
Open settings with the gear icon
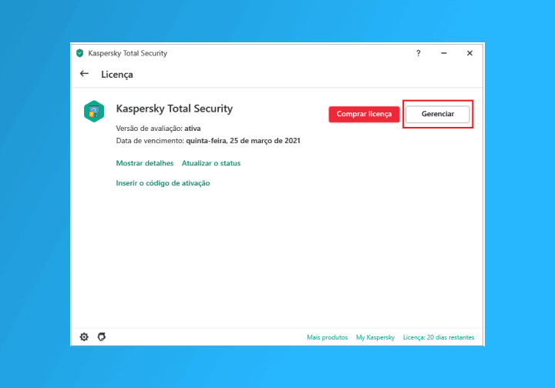84,337
